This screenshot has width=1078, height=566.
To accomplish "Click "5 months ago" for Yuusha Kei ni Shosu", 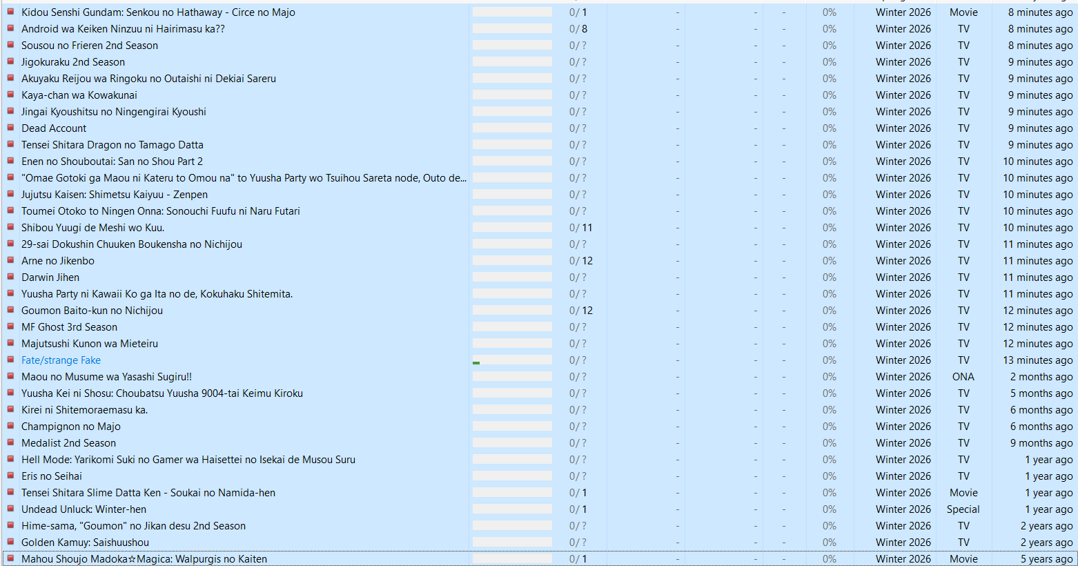I will click(x=1041, y=393).
